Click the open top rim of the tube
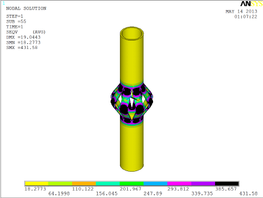The image size is (263, 198). coord(132,33)
